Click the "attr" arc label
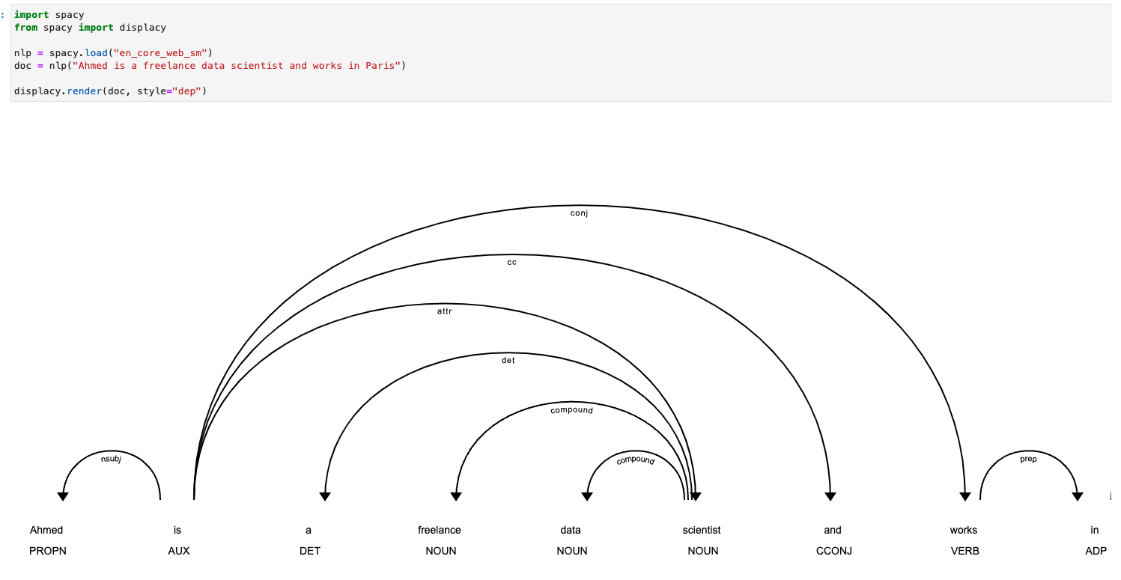Image resolution: width=1121 pixels, height=580 pixels. coord(444,311)
